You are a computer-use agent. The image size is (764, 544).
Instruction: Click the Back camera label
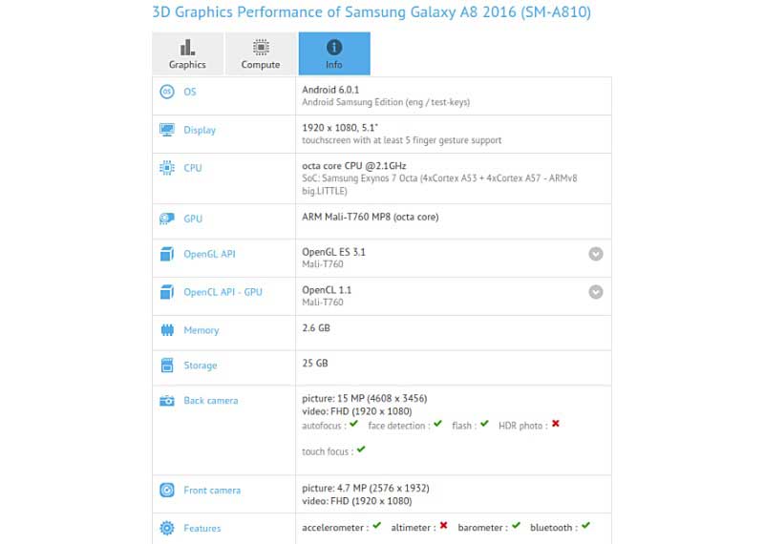(x=211, y=400)
